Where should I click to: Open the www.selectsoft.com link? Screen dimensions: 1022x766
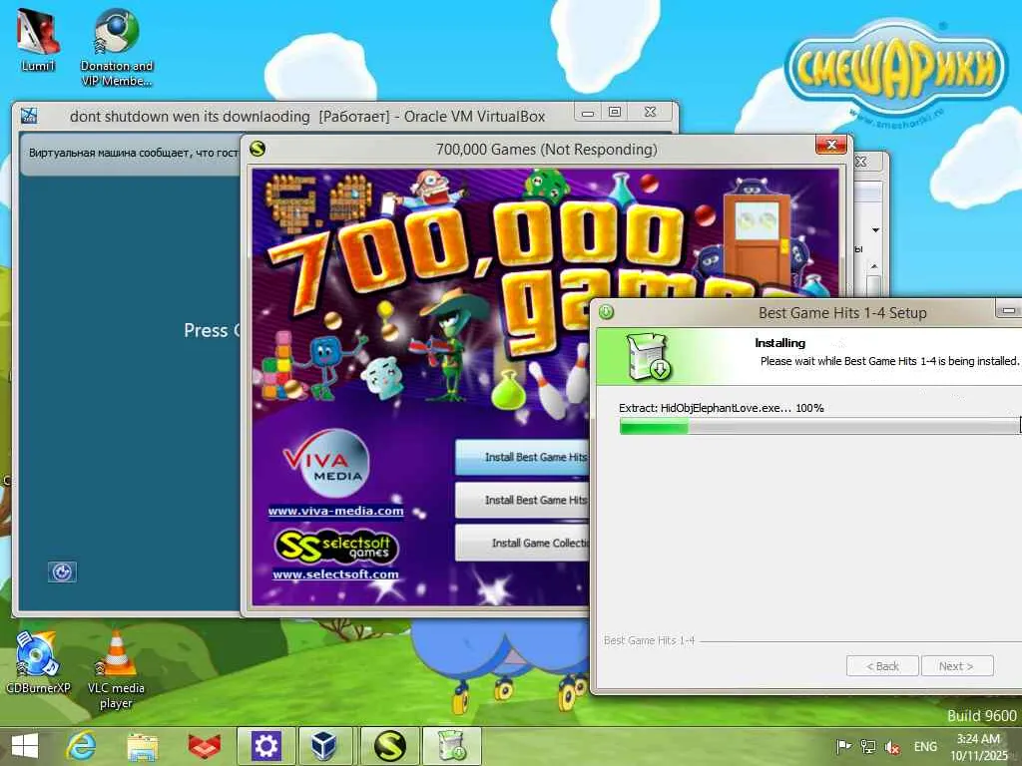point(335,574)
